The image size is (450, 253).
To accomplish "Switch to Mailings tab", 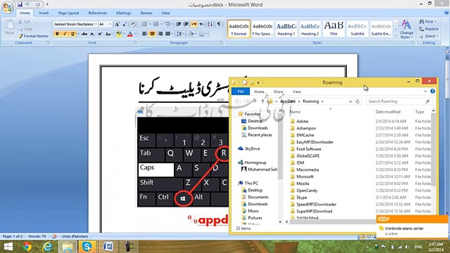I will 124,13.
